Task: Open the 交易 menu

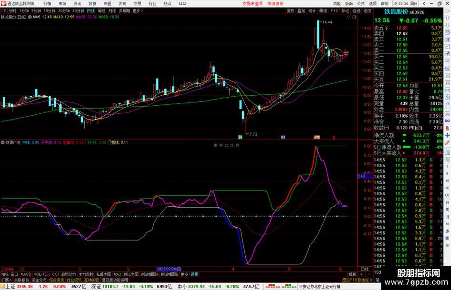Action: coord(137,3)
